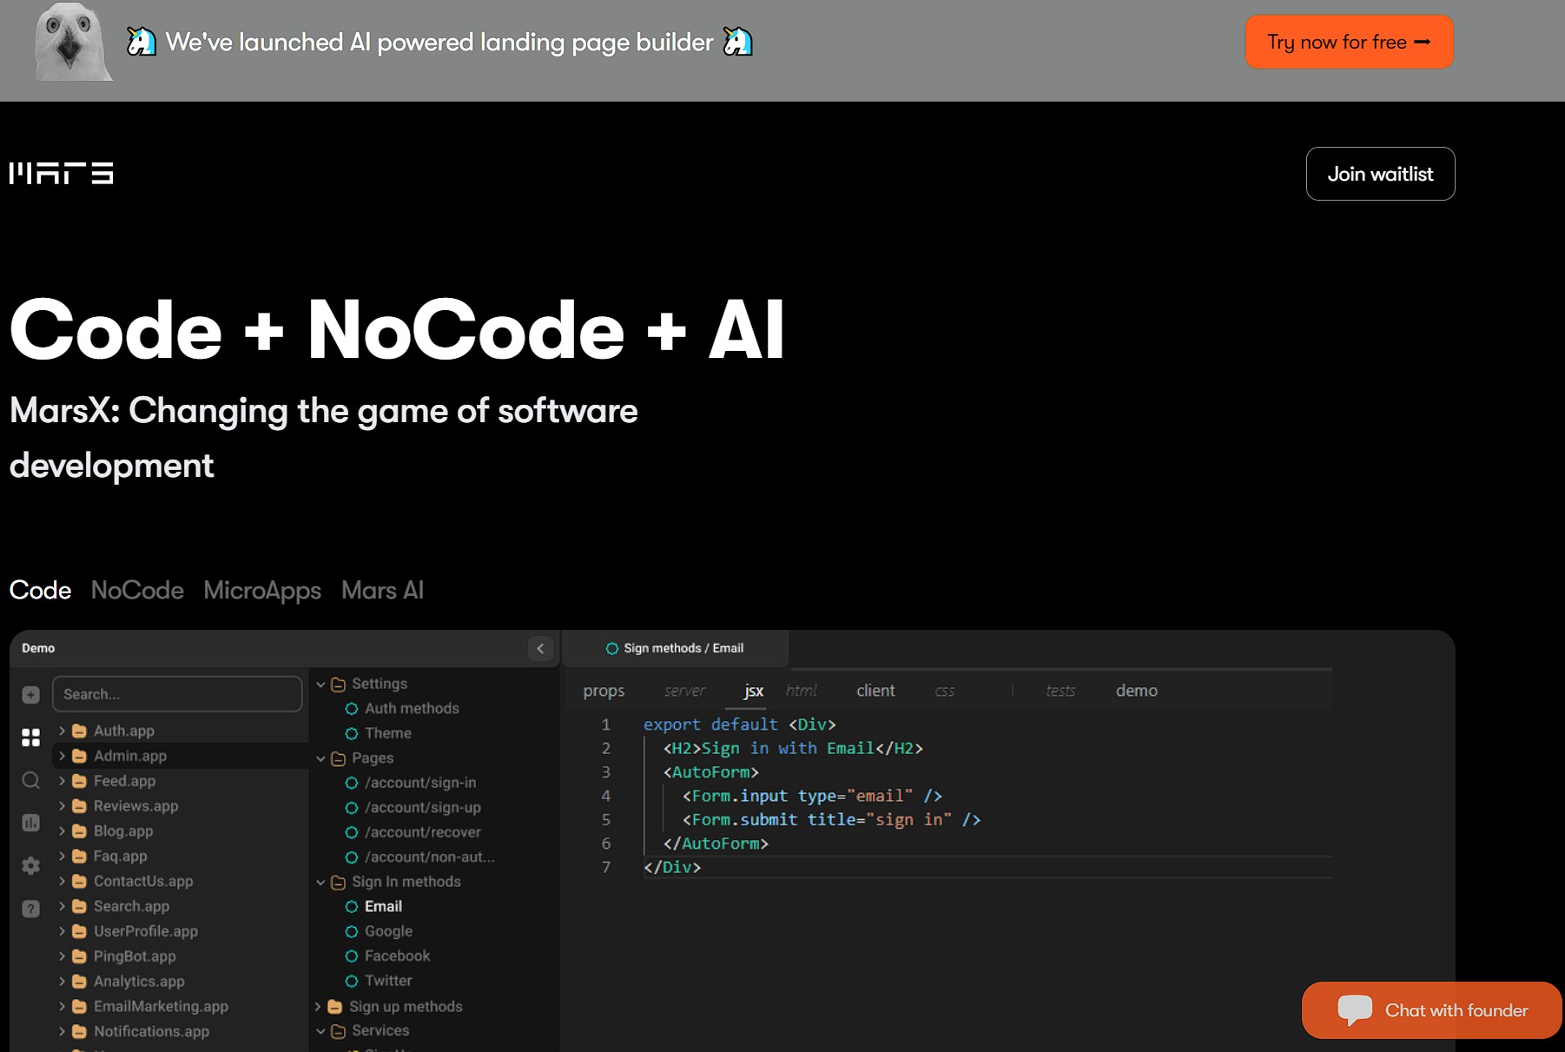Select the Facebook sign-in method
Image resolution: width=1565 pixels, height=1052 pixels.
point(397,956)
